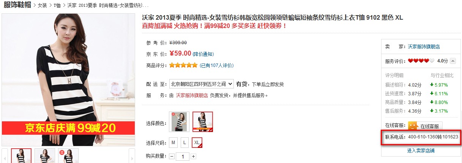
Task: Open the 女装 breadcrumb category
Action: coord(43,6)
